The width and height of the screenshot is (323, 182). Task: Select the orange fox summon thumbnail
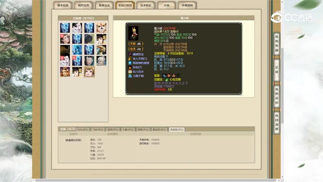click(101, 28)
